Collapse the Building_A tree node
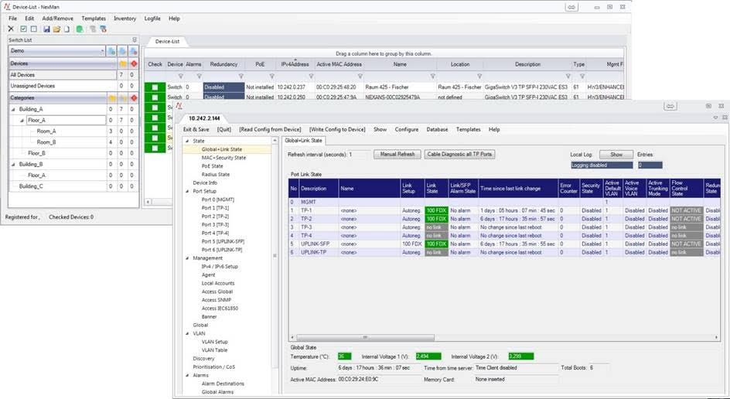 click(13, 109)
